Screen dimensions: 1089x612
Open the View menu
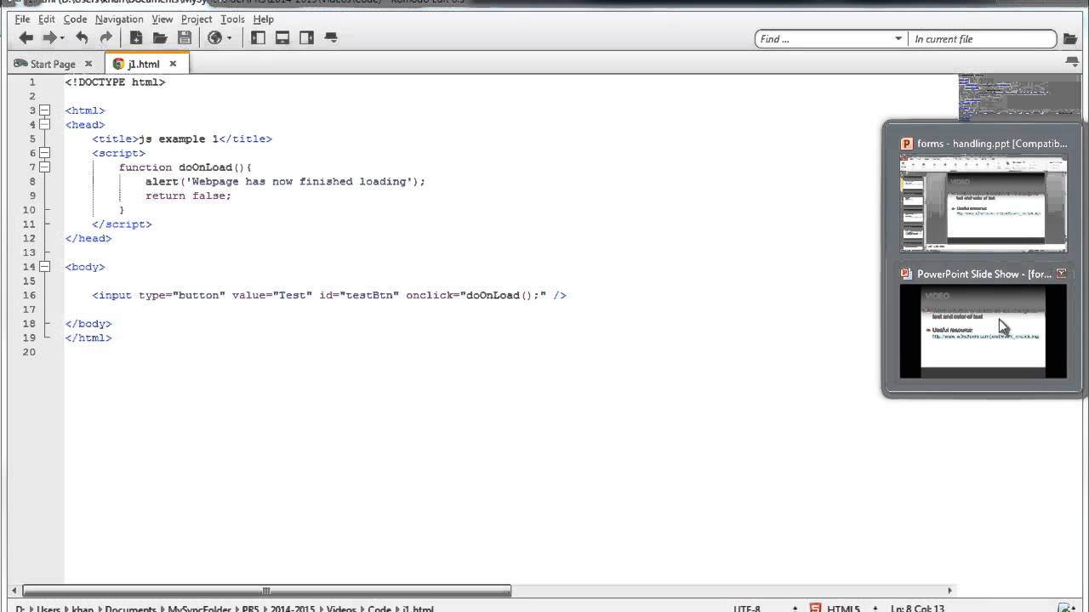(162, 19)
